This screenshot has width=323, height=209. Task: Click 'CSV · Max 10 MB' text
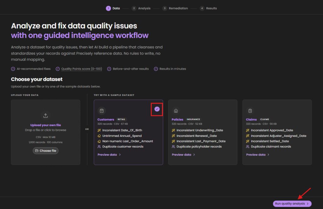[x=45, y=137]
